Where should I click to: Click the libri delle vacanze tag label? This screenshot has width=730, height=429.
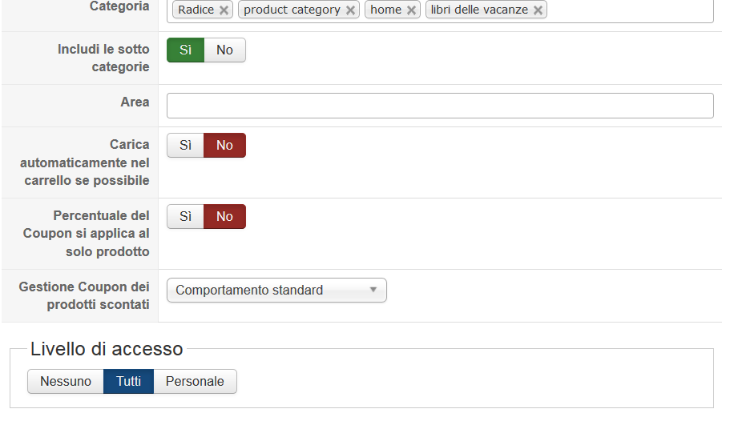point(479,10)
